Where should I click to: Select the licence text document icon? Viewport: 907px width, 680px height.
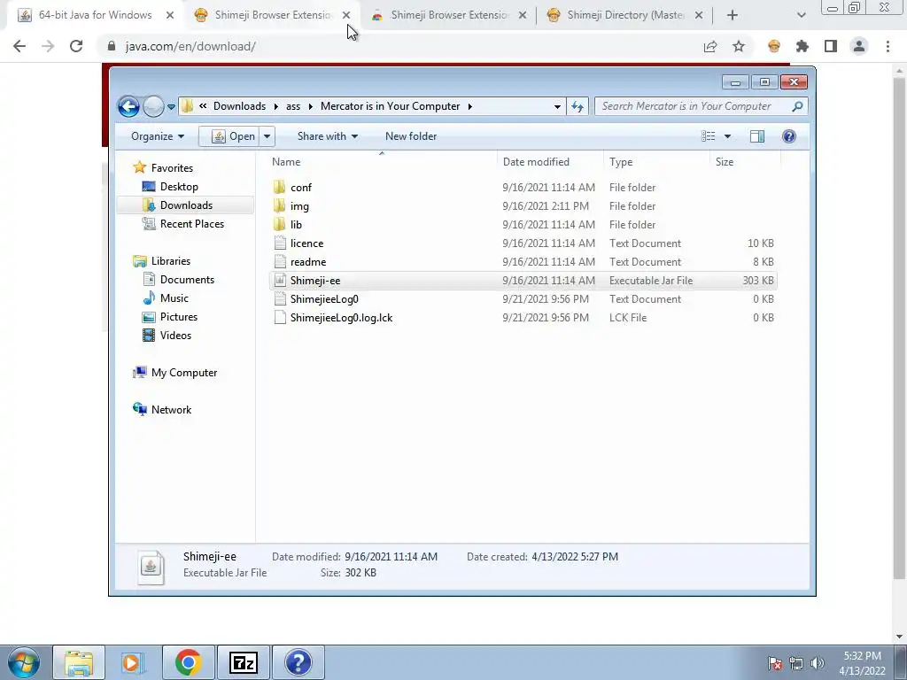[280, 243]
